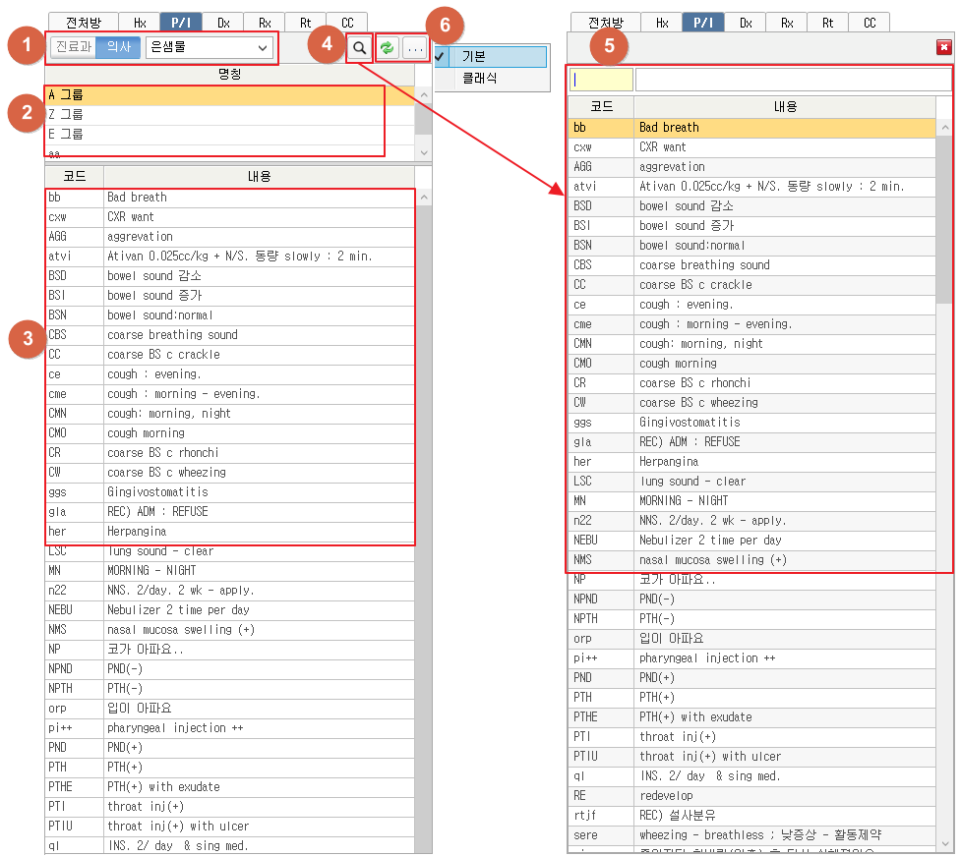
Task: Click the white content search field
Action: pyautogui.click(x=792, y=80)
